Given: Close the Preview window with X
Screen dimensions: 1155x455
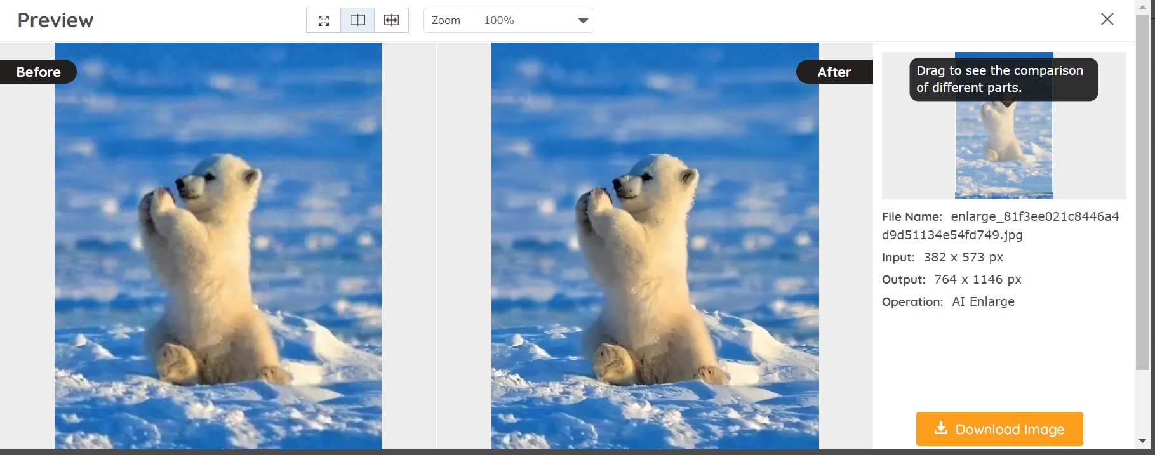Looking at the screenshot, I should (x=1107, y=19).
